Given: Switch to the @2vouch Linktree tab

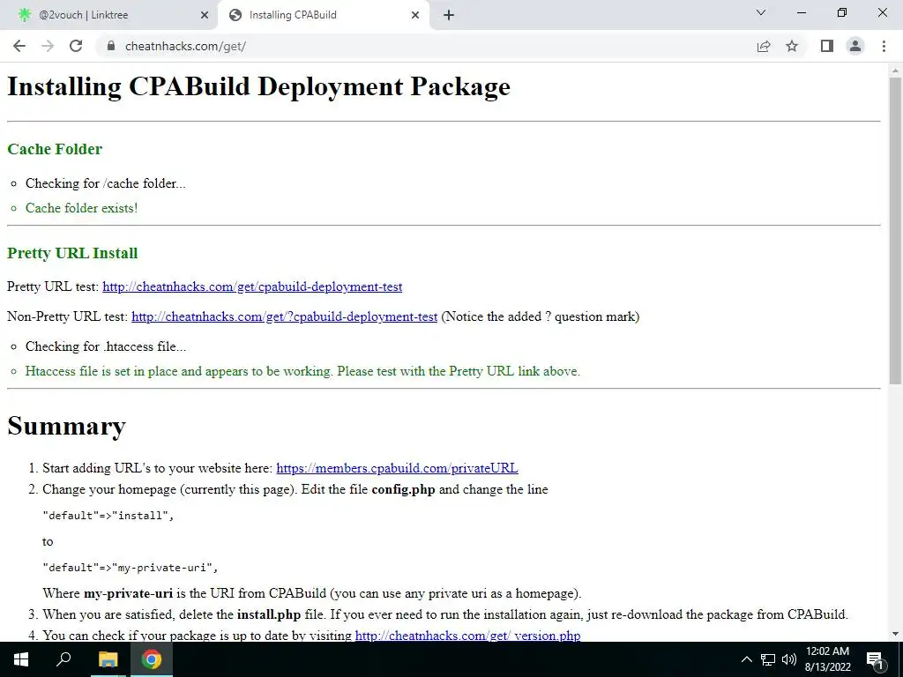Looking at the screenshot, I should tap(109, 15).
